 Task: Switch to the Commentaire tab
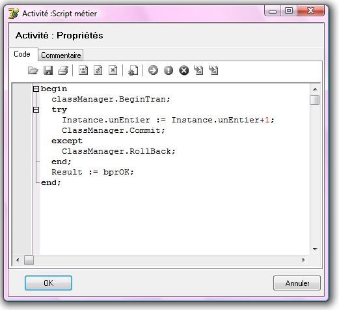pyautogui.click(x=61, y=55)
